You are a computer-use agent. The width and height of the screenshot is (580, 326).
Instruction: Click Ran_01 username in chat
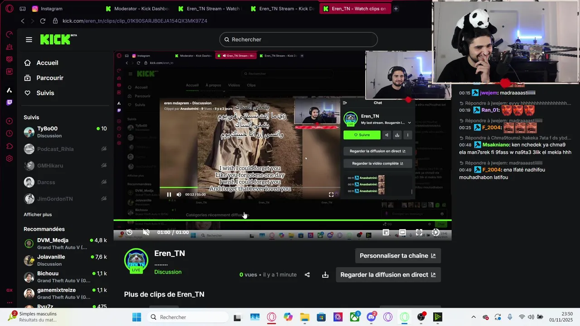click(x=490, y=110)
